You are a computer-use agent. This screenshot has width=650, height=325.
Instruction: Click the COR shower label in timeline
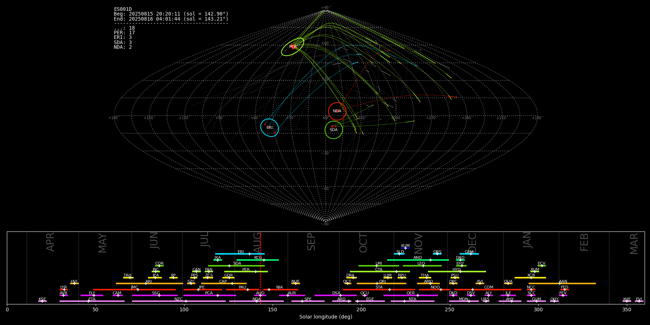pos(159,264)
